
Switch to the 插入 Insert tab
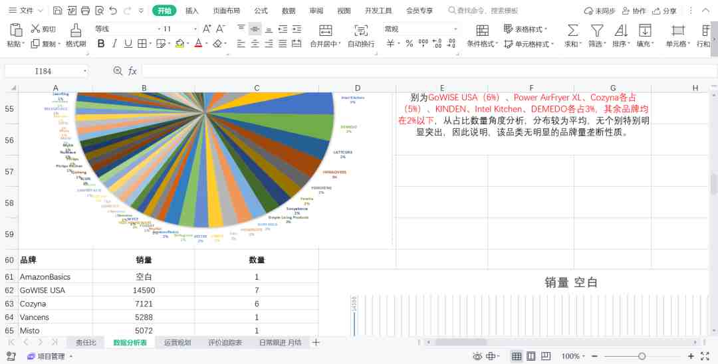[192, 11]
